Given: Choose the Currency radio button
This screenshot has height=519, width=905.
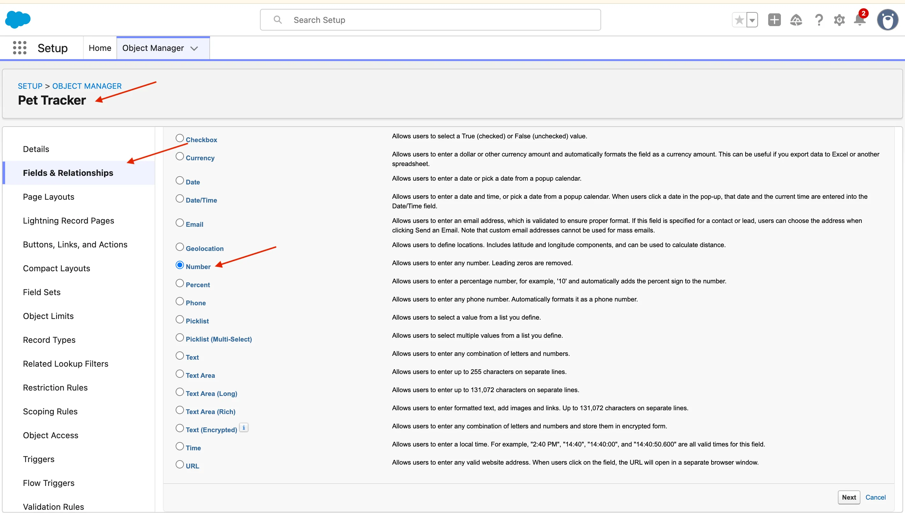Looking at the screenshot, I should [x=180, y=156].
